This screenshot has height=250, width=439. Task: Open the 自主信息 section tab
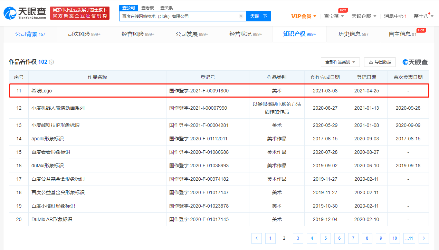(x=402, y=34)
